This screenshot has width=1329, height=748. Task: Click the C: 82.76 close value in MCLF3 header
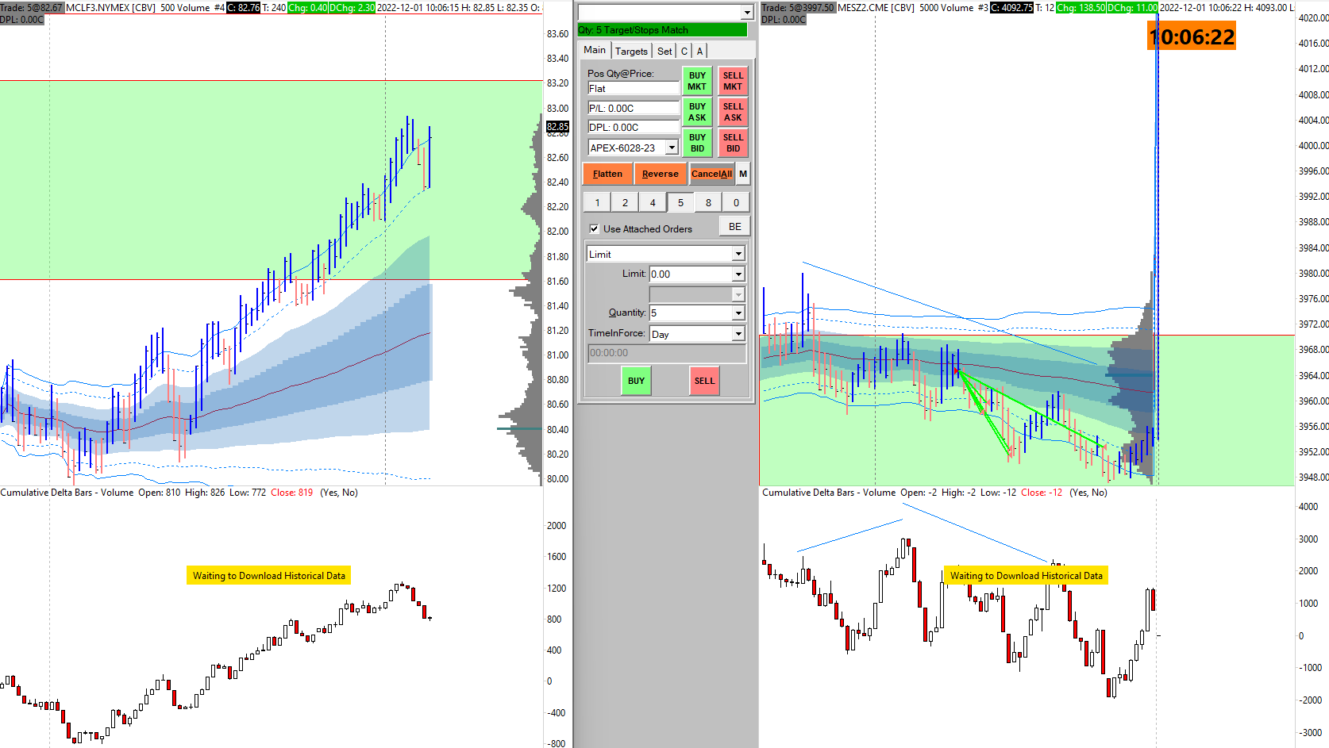coord(243,8)
